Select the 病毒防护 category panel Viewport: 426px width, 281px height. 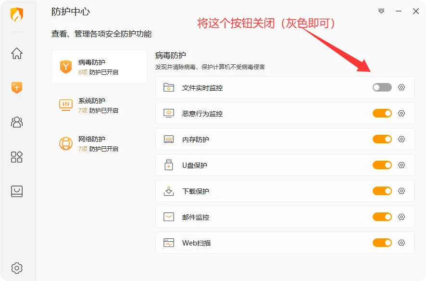[x=100, y=67]
